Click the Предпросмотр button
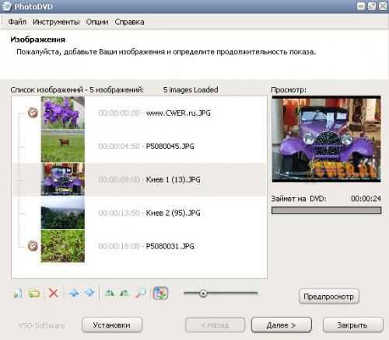This screenshot has height=340, width=389. pos(329,297)
